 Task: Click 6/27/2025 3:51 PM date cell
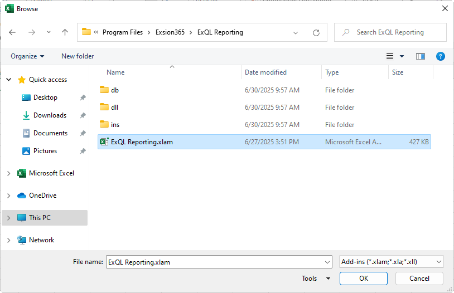[272, 142]
